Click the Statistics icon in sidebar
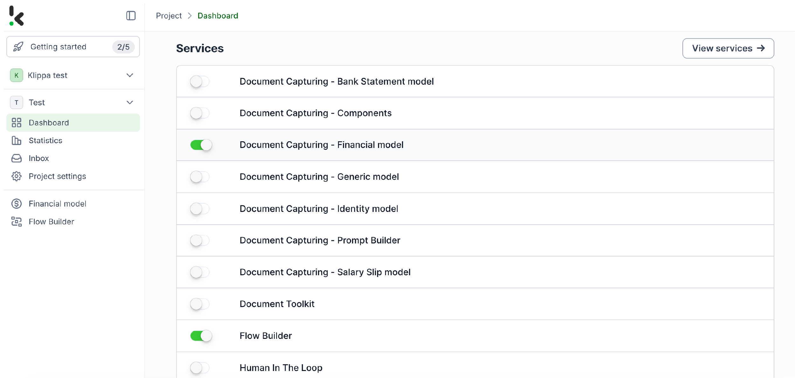Screen dimensions: 795x378 point(16,141)
